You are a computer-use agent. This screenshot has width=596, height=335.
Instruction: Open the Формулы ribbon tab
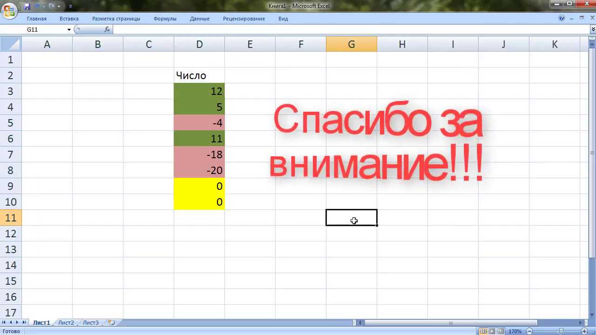coord(165,19)
